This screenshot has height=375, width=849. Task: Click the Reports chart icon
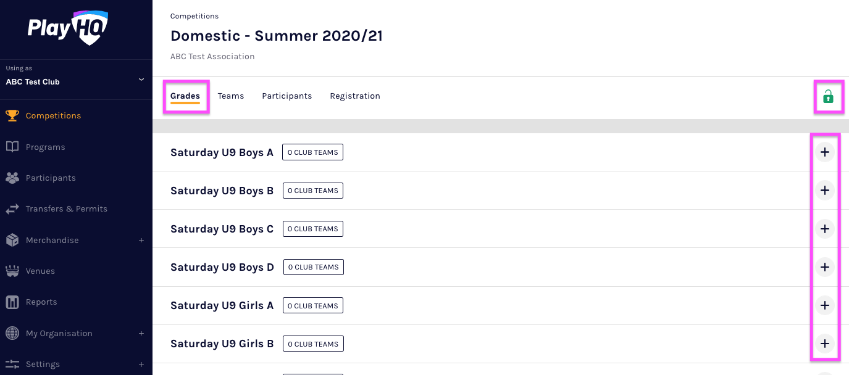(x=12, y=302)
